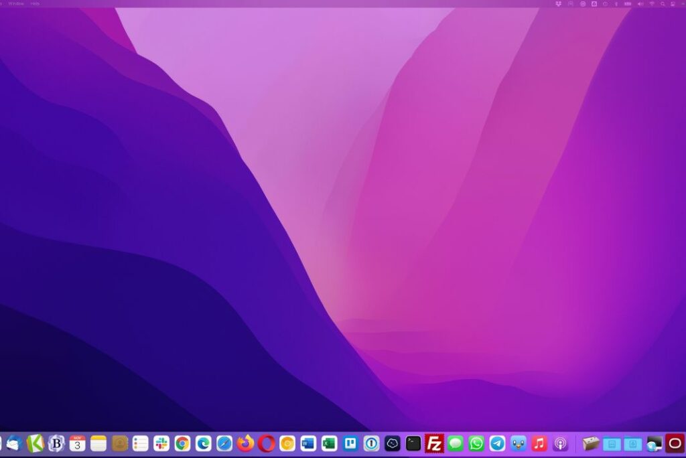
Task: Open the Podcasts app
Action: 560,443
